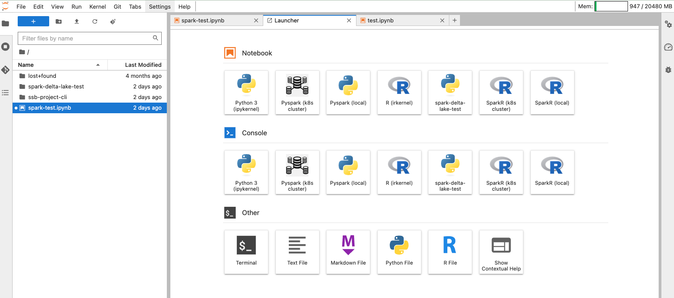Start a Pyspark (local) console

(348, 173)
